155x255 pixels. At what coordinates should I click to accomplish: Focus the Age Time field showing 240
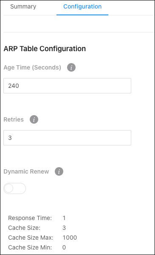(67, 86)
